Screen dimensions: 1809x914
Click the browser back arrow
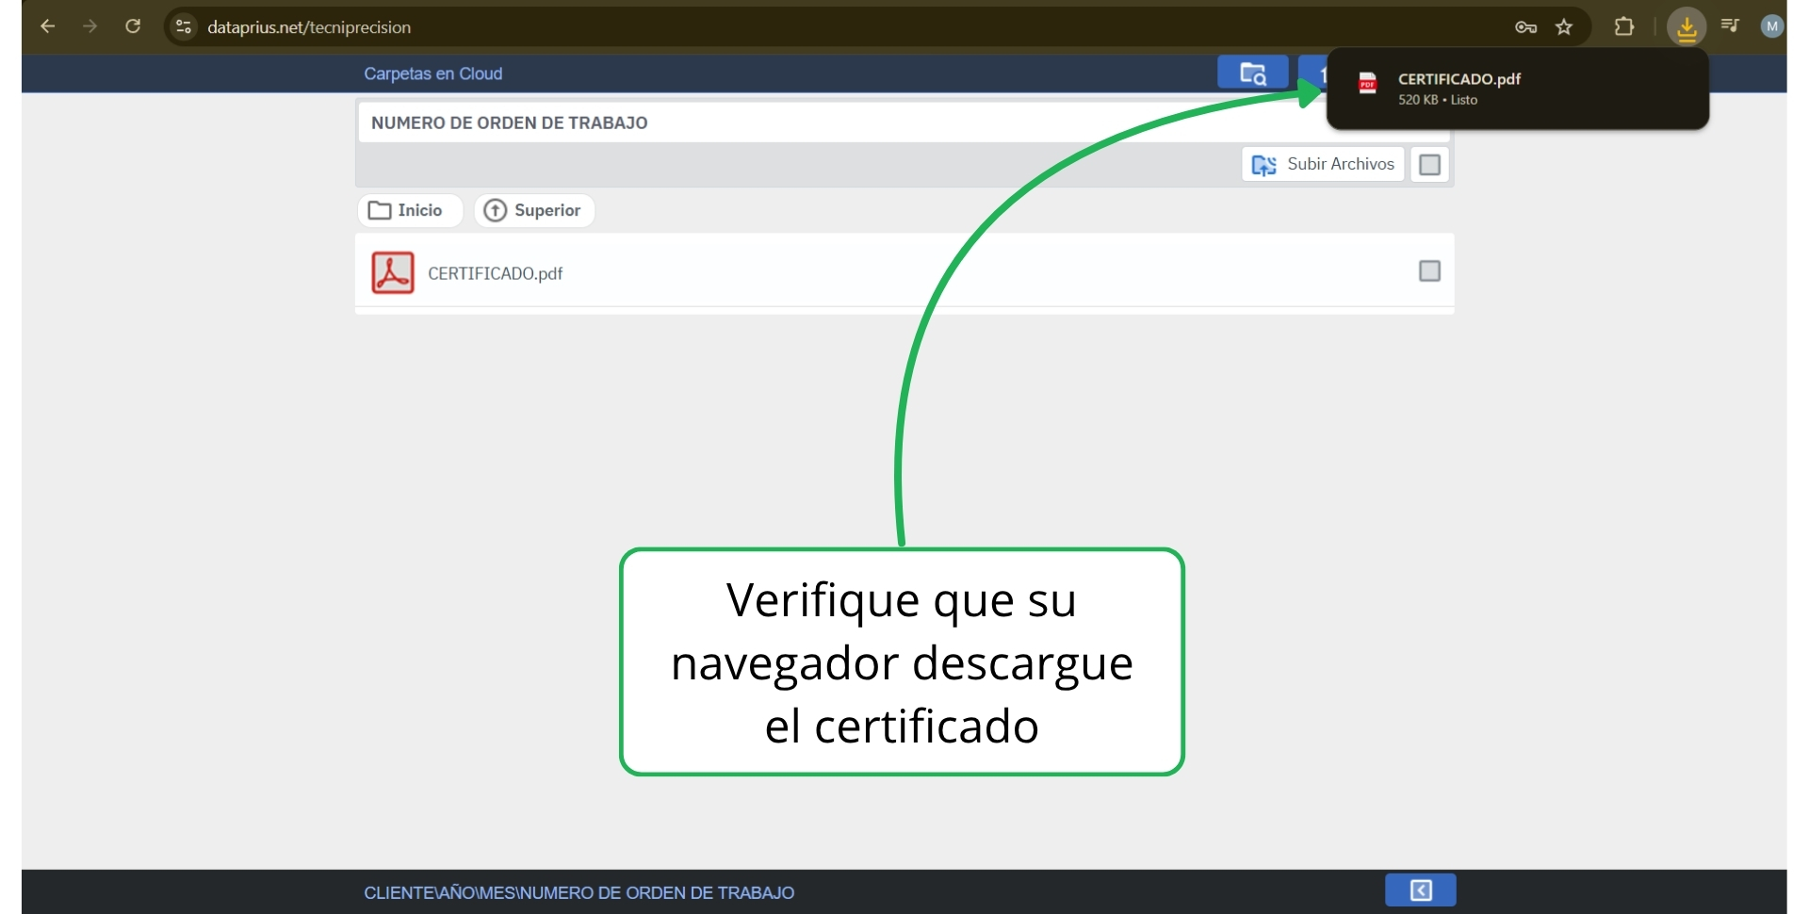(x=47, y=26)
